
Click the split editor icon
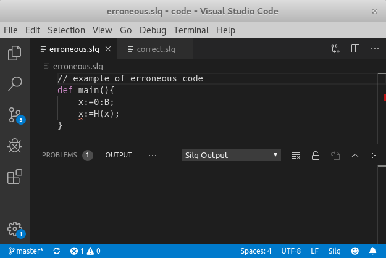pyautogui.click(x=355, y=49)
